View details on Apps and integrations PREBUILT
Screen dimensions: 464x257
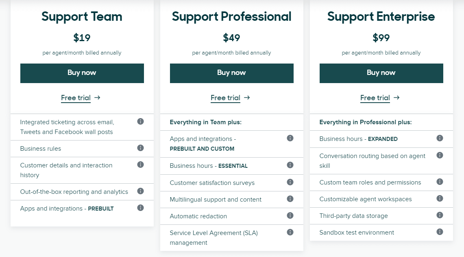pyautogui.click(x=140, y=208)
